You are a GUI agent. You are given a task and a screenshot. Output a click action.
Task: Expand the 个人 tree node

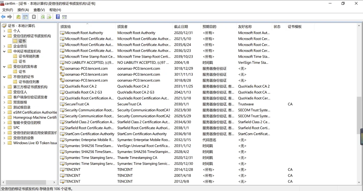pos(4,31)
